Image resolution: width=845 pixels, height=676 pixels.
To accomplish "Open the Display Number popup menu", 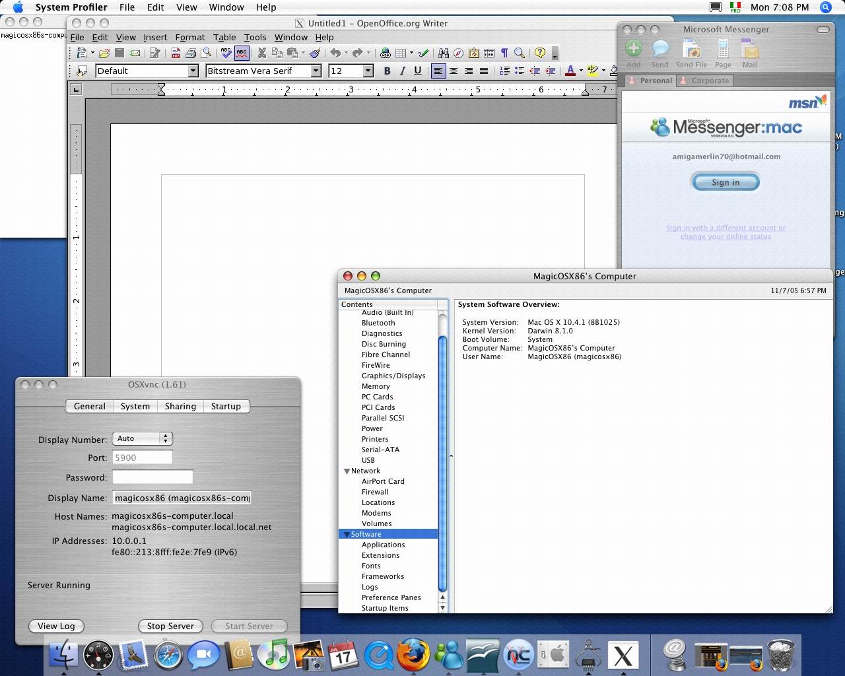I will tap(143, 438).
